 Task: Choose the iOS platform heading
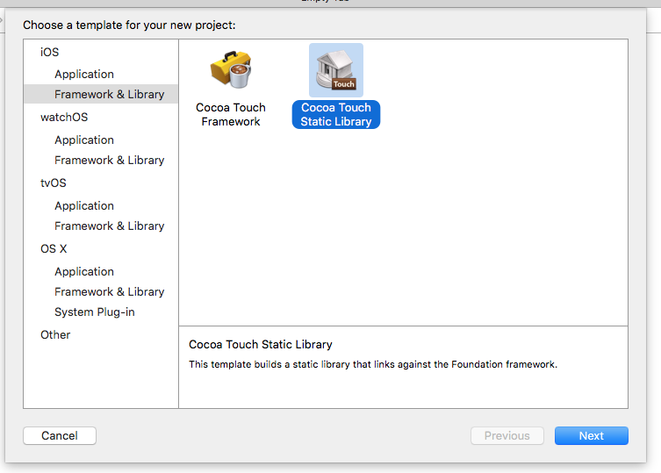pos(50,52)
